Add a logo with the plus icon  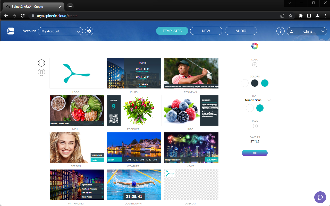(255, 65)
